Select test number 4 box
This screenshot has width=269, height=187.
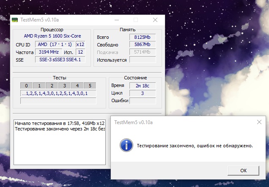[x=77, y=86]
